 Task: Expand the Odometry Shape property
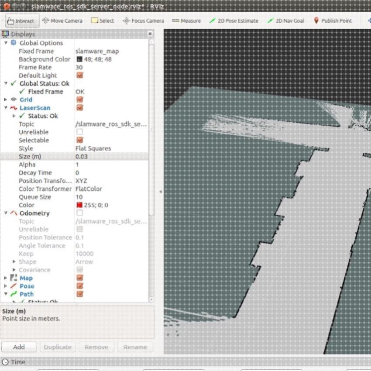point(14,262)
